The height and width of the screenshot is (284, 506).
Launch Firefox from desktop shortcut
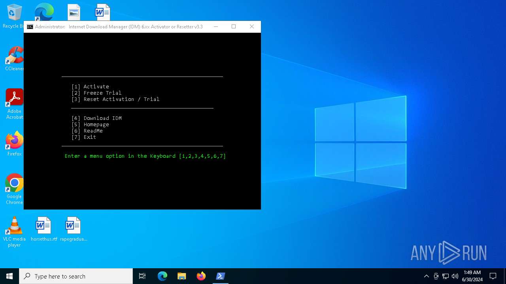pyautogui.click(x=14, y=144)
